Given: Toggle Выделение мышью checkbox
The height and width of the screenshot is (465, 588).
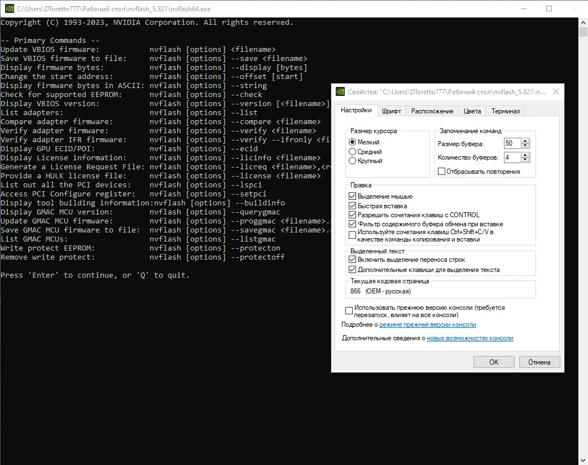Looking at the screenshot, I should pos(352,196).
